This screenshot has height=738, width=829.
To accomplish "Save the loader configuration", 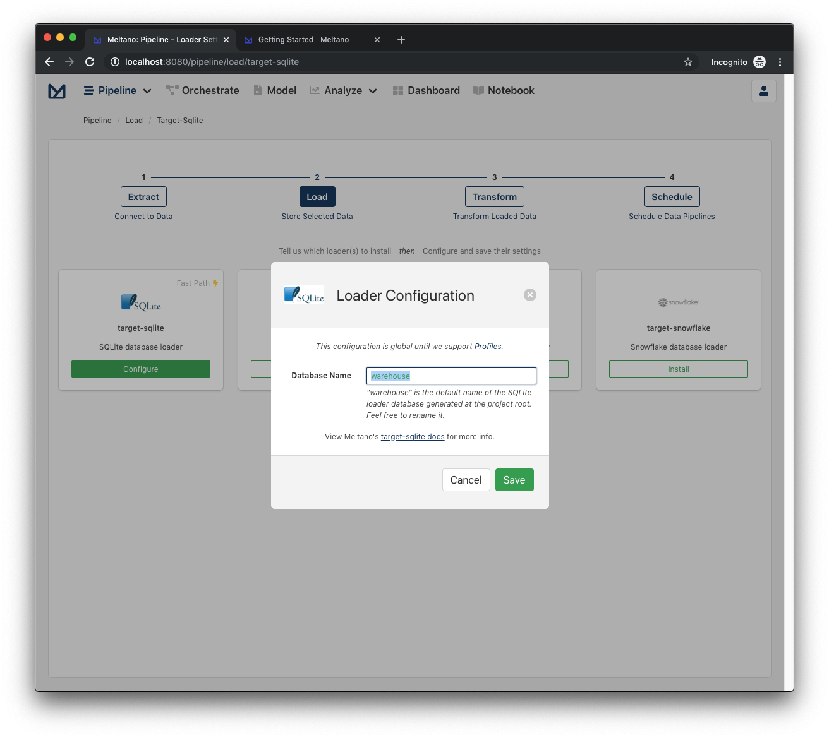I will click(x=514, y=480).
